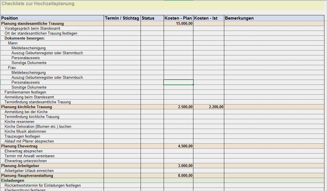327x191 pixels.
Task: Select the 'Kosten - Ist' column header
Action: click(x=209, y=18)
